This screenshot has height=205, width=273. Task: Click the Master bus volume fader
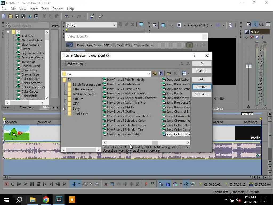(248, 66)
